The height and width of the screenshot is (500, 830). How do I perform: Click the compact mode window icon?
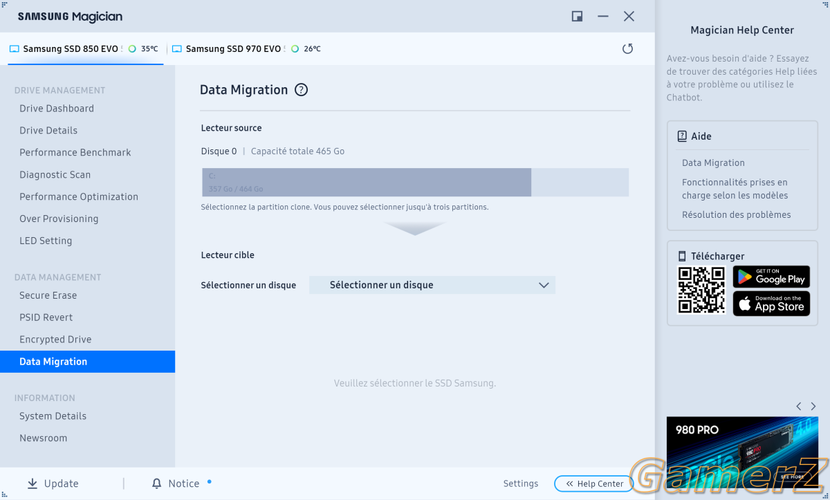577,17
